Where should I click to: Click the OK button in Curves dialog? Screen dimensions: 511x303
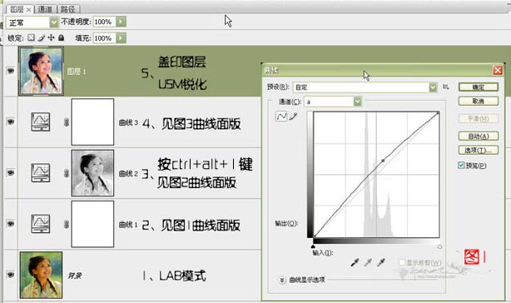tap(479, 87)
